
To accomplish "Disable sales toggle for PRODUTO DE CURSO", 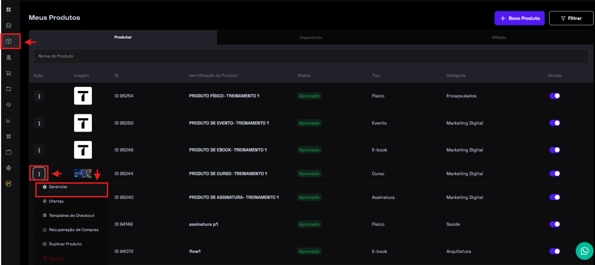I will (x=554, y=174).
